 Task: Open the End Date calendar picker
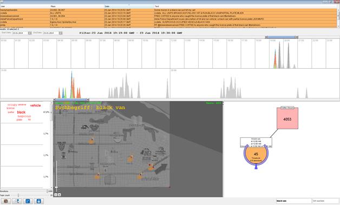point(61,33)
